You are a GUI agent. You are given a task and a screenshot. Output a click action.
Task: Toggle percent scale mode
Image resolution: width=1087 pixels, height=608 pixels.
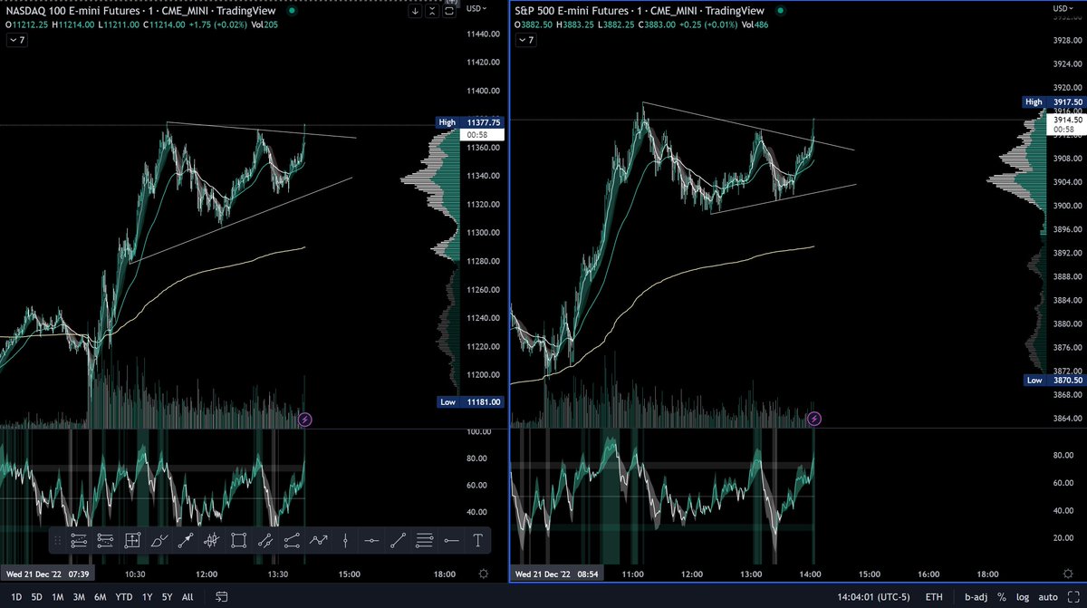click(x=1003, y=597)
